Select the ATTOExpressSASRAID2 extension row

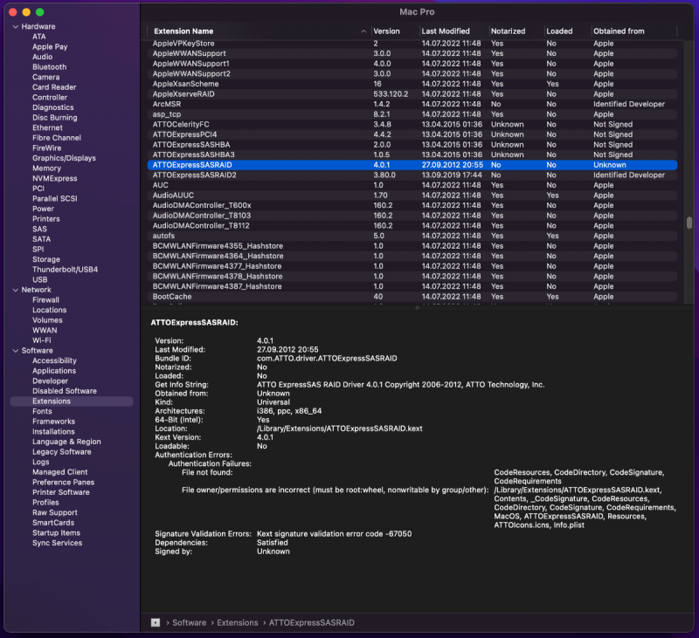coord(412,175)
